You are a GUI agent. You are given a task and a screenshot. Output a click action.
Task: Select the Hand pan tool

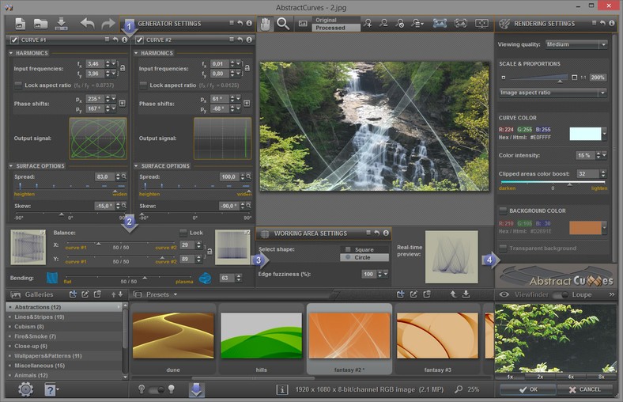click(x=265, y=24)
